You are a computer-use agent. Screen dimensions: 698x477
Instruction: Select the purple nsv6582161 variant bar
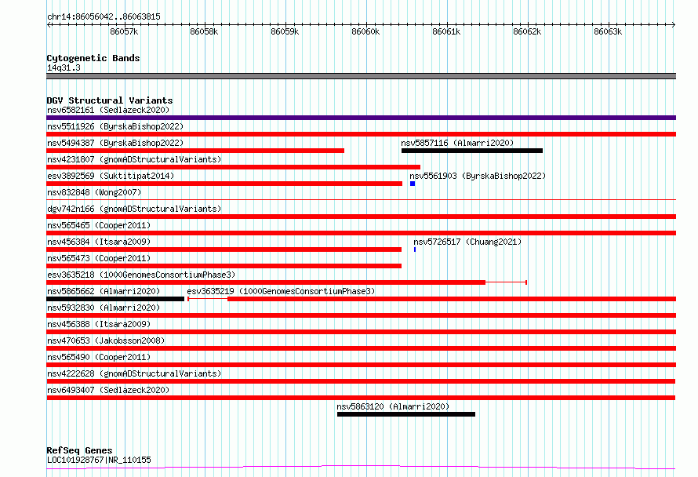(361, 118)
